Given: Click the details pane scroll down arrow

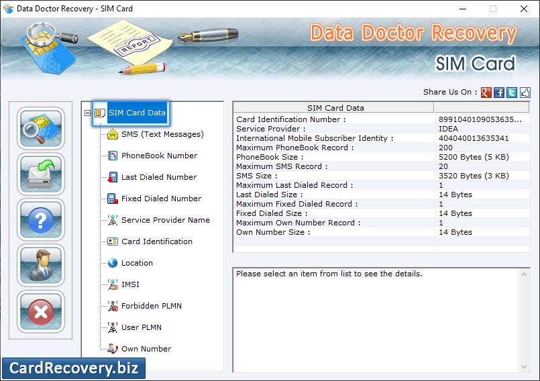Looking at the screenshot, I should 524,367.
